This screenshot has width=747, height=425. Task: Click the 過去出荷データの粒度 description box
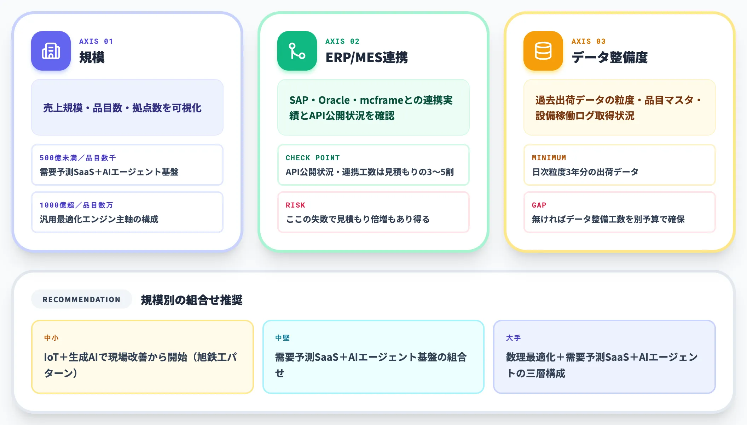(x=620, y=107)
